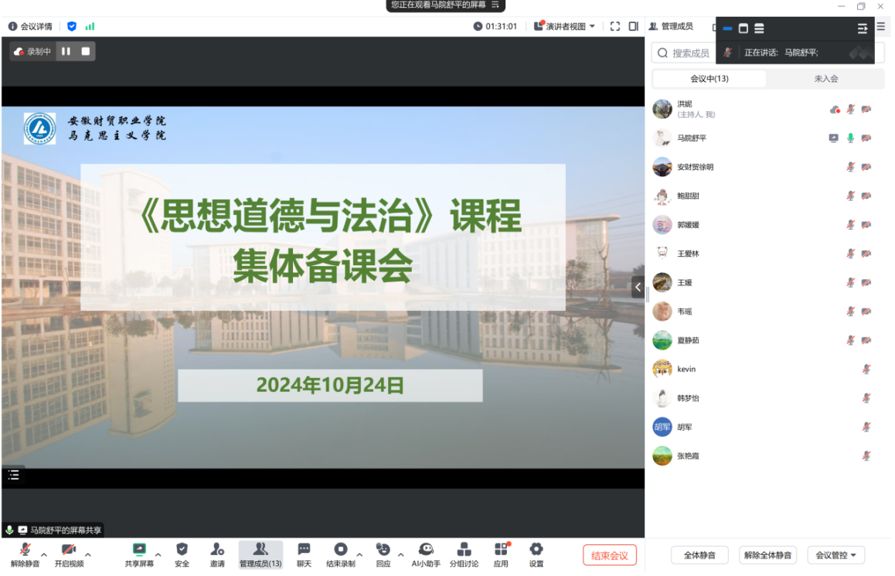Click the 安全 (Security) shield icon
Viewport: 895px width, 576px height.
[x=182, y=550]
